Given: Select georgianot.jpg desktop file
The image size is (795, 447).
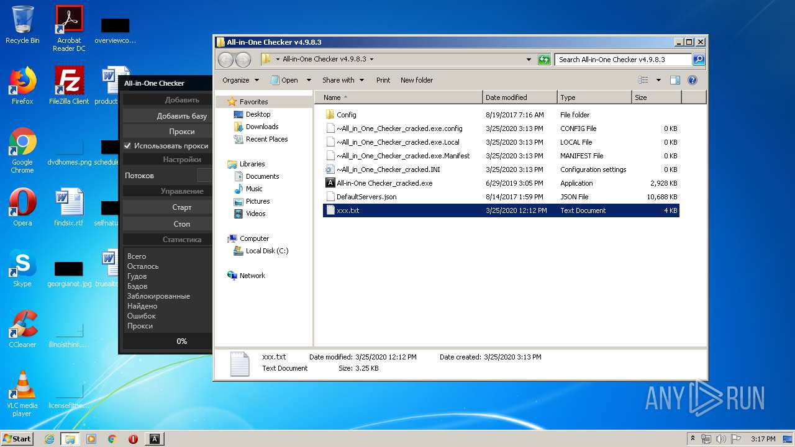Looking at the screenshot, I should pyautogui.click(x=69, y=273).
